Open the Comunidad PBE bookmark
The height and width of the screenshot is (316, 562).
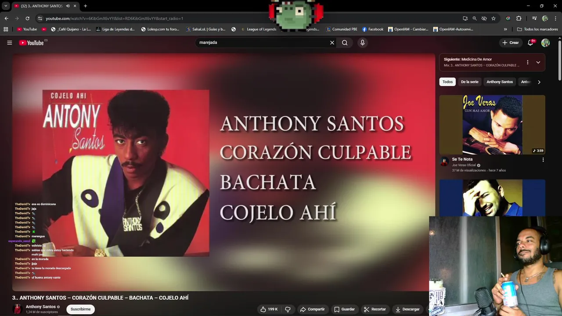pos(342,29)
